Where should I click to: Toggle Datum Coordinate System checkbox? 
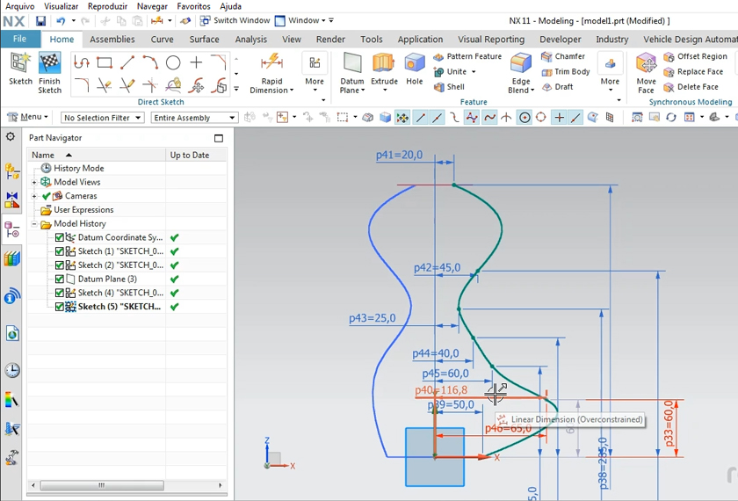coord(60,237)
